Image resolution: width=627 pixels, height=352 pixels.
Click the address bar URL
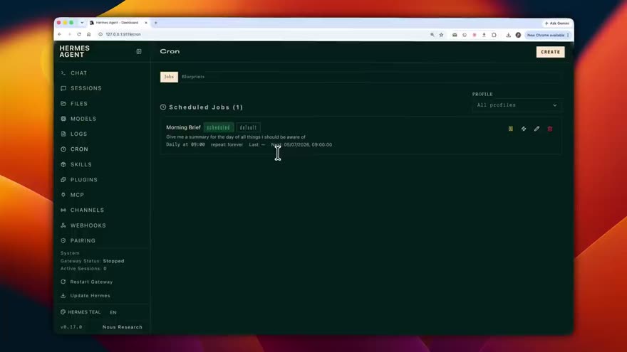pyautogui.click(x=123, y=34)
